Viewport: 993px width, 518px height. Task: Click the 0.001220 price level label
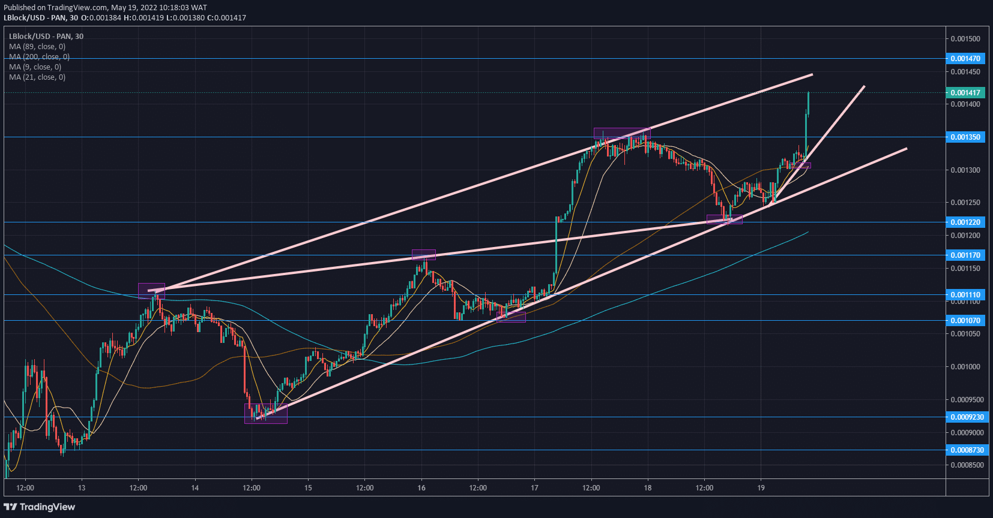tap(965, 222)
